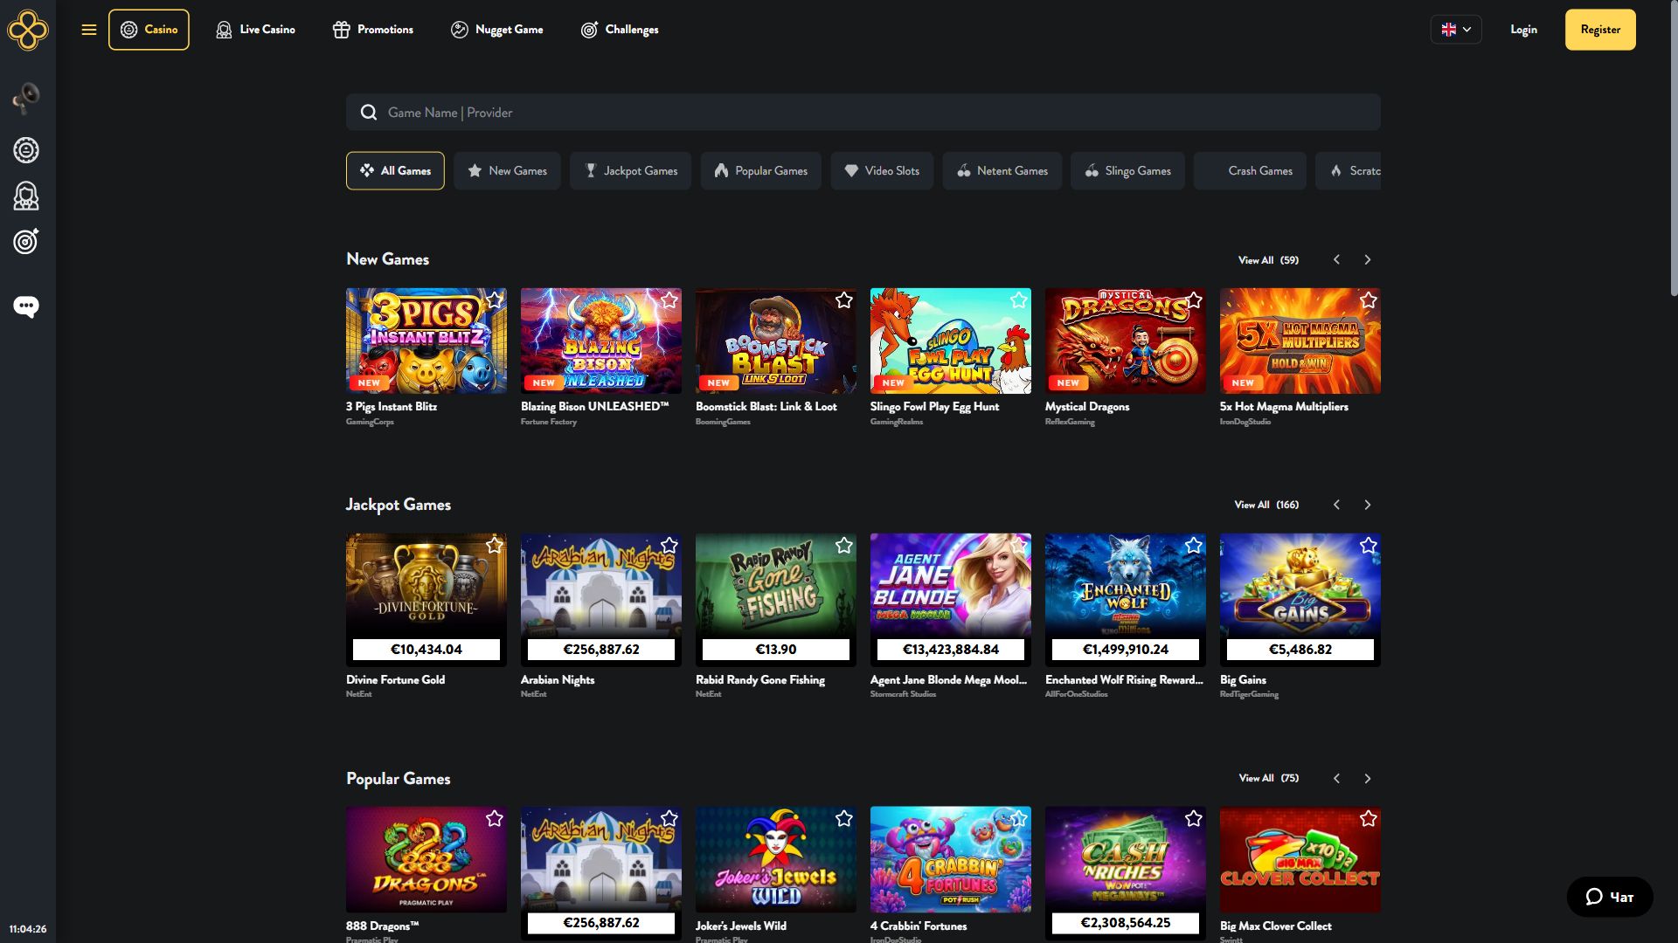Viewport: 1678px width, 943px height.
Task: Switch to Slingo Games filter tab
Action: (x=1127, y=171)
